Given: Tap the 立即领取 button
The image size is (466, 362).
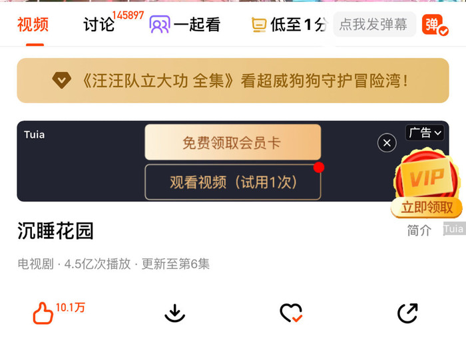Looking at the screenshot, I should [x=427, y=208].
